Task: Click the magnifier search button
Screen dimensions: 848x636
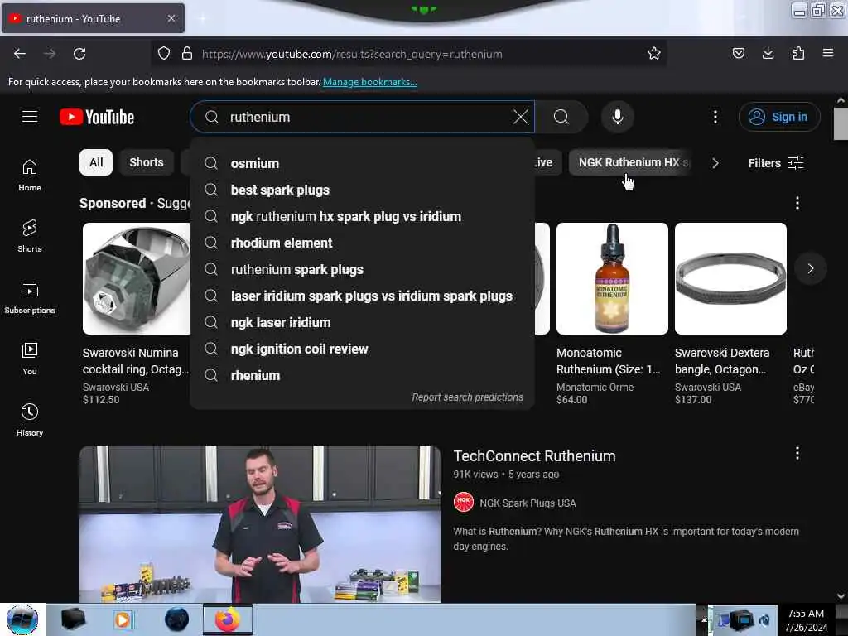Action: [x=561, y=117]
